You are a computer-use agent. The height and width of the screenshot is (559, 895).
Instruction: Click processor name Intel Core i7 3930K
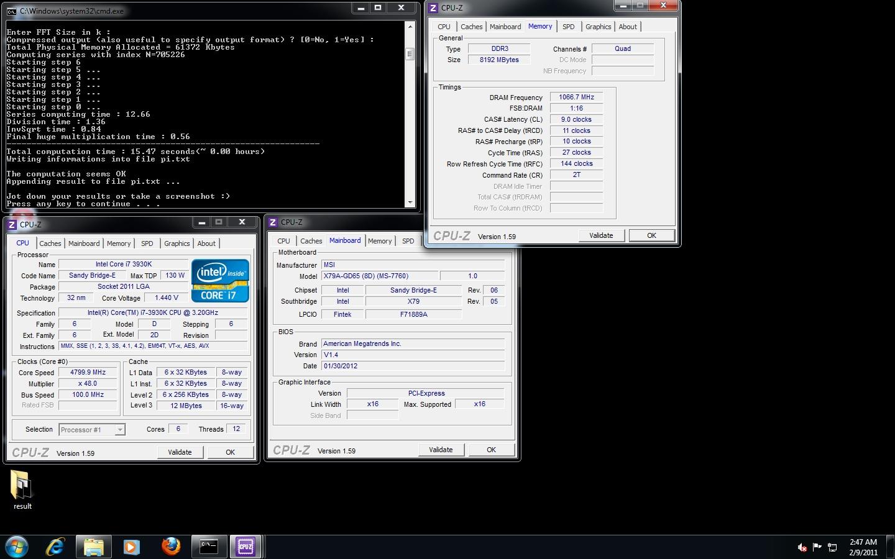tap(124, 264)
